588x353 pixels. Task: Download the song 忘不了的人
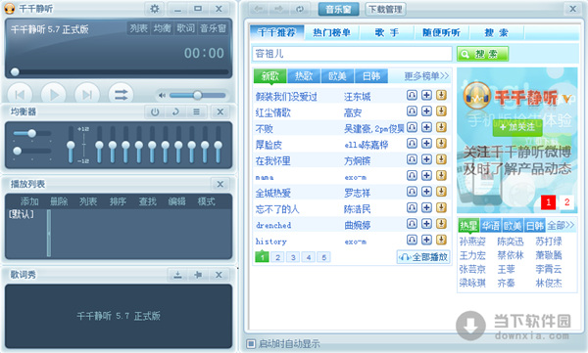click(441, 207)
